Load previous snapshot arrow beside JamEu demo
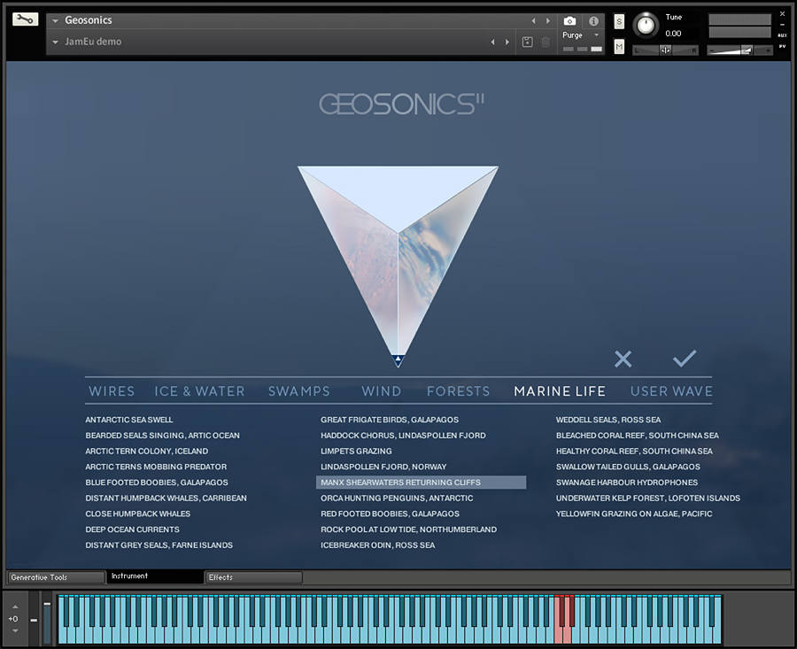 click(x=492, y=42)
